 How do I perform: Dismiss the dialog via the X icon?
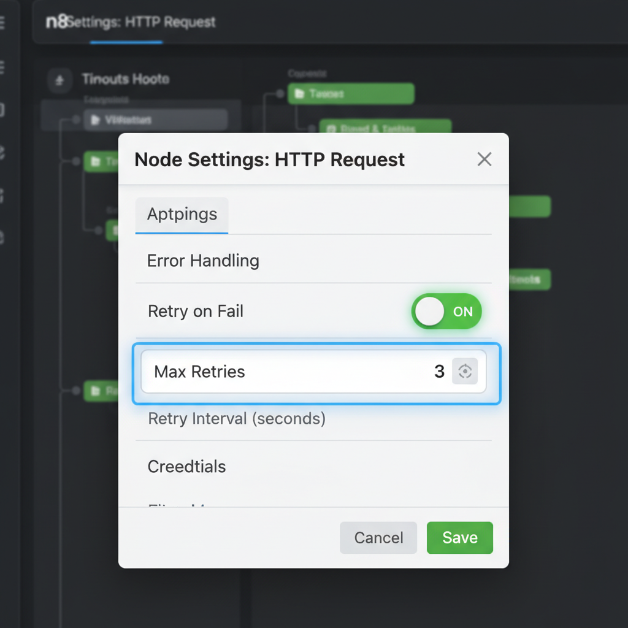pos(484,159)
